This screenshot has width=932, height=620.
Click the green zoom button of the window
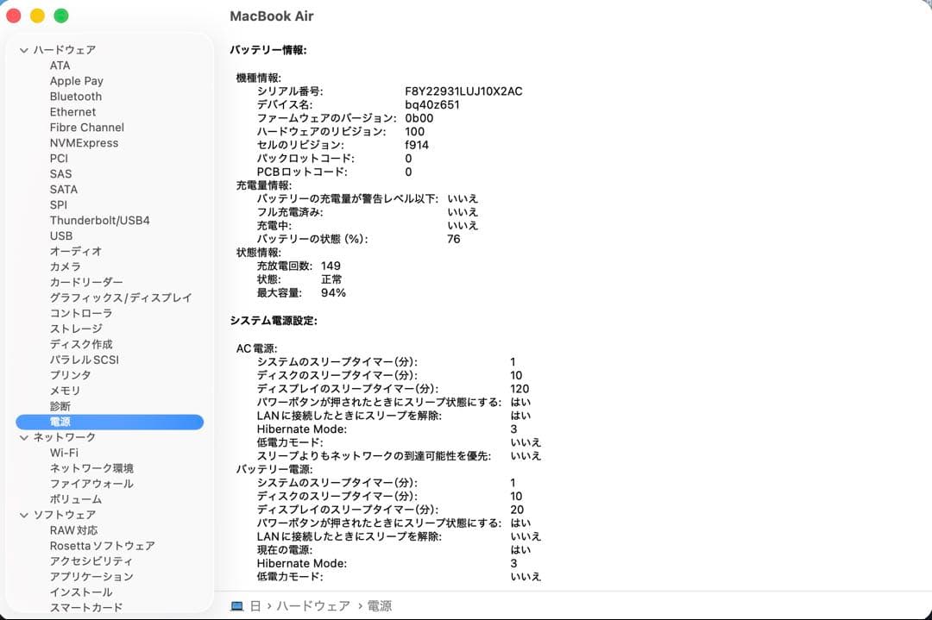tap(60, 16)
